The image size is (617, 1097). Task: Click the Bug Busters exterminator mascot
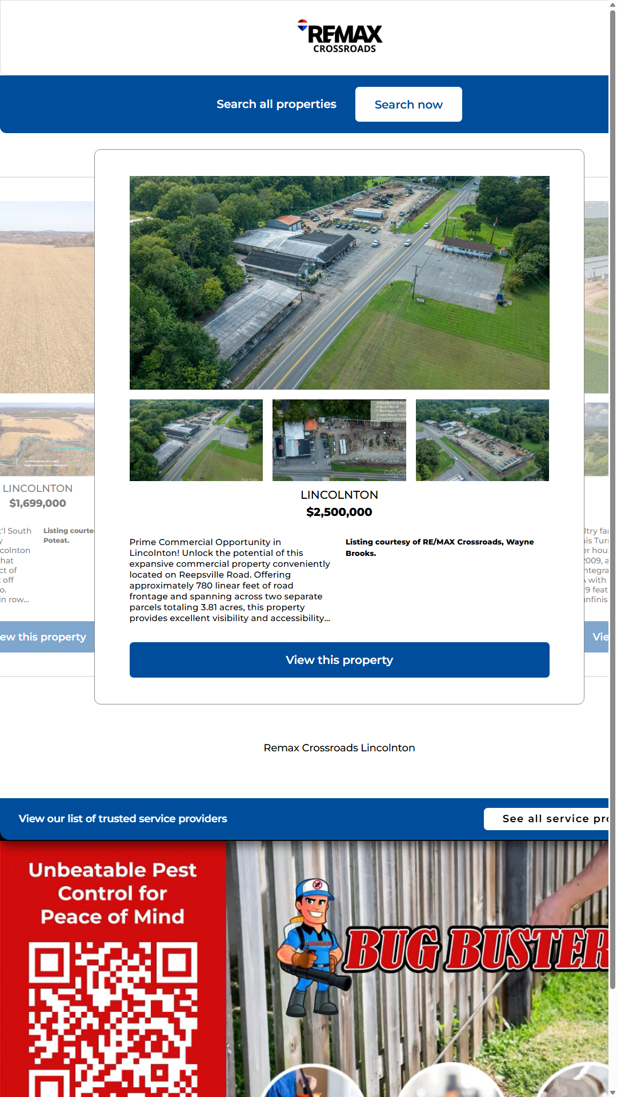(x=311, y=948)
